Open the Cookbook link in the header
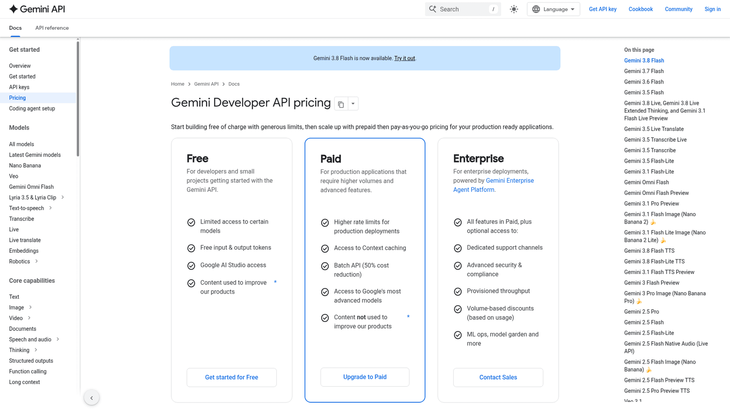Viewport: 730px width, 411px height. tap(640, 9)
